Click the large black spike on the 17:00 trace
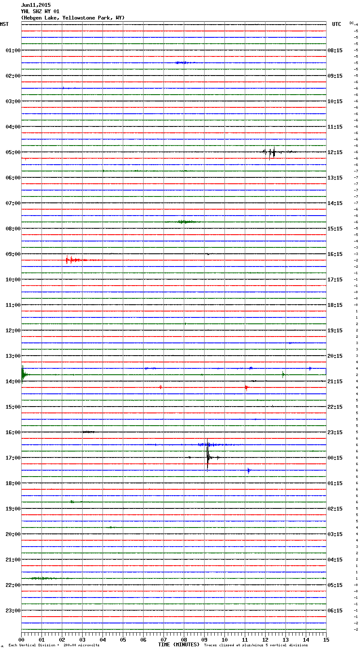The height and width of the screenshot is (651, 360). point(208,456)
